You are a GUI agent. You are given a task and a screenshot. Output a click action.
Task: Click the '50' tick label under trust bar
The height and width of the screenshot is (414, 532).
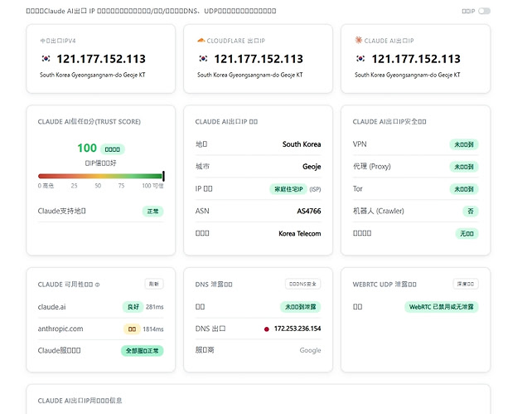[98, 186]
